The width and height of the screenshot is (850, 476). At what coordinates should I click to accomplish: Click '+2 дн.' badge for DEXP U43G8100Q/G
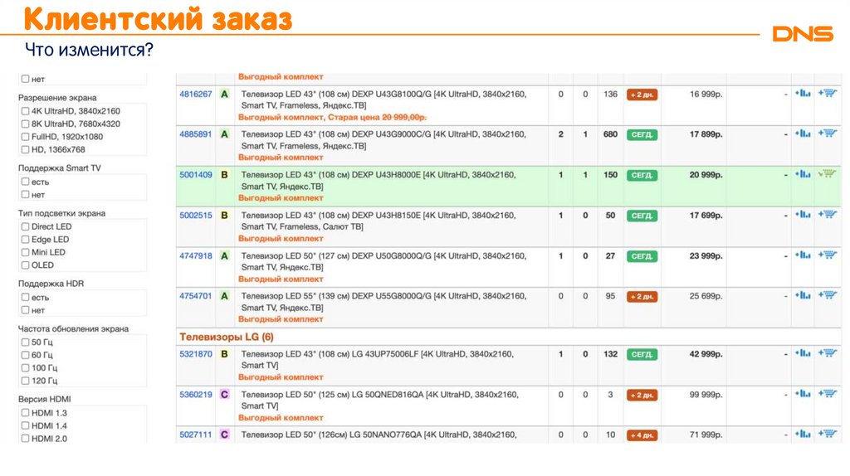(642, 95)
